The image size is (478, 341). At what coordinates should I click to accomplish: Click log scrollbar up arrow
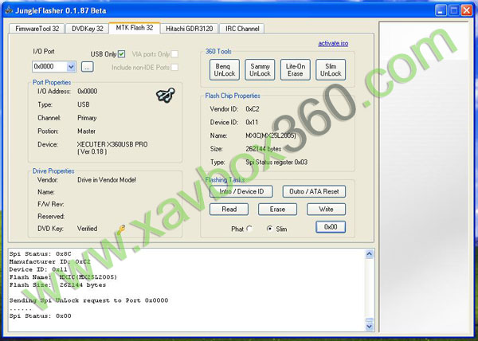click(369, 254)
